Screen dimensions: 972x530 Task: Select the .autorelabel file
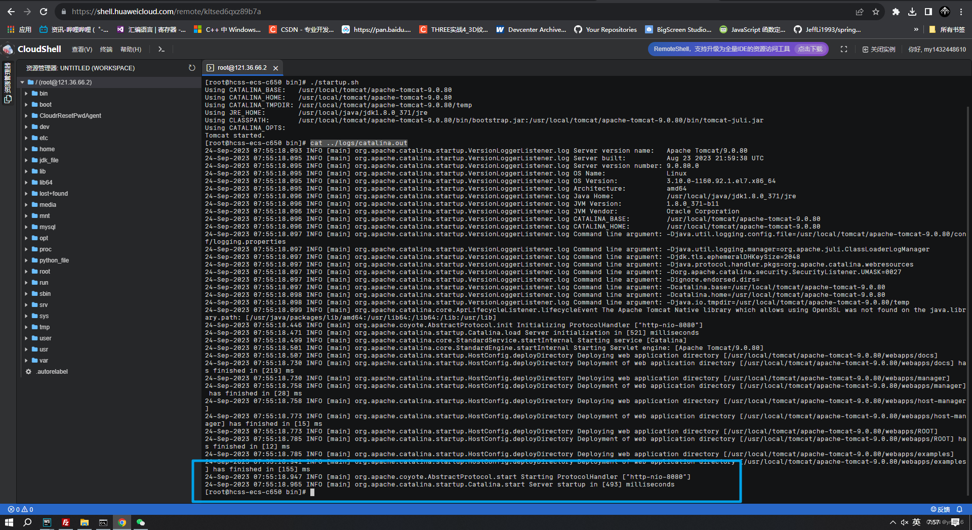pos(52,372)
